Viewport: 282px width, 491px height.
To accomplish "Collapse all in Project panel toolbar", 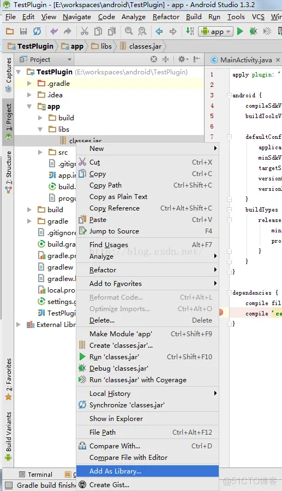I will [x=165, y=59].
